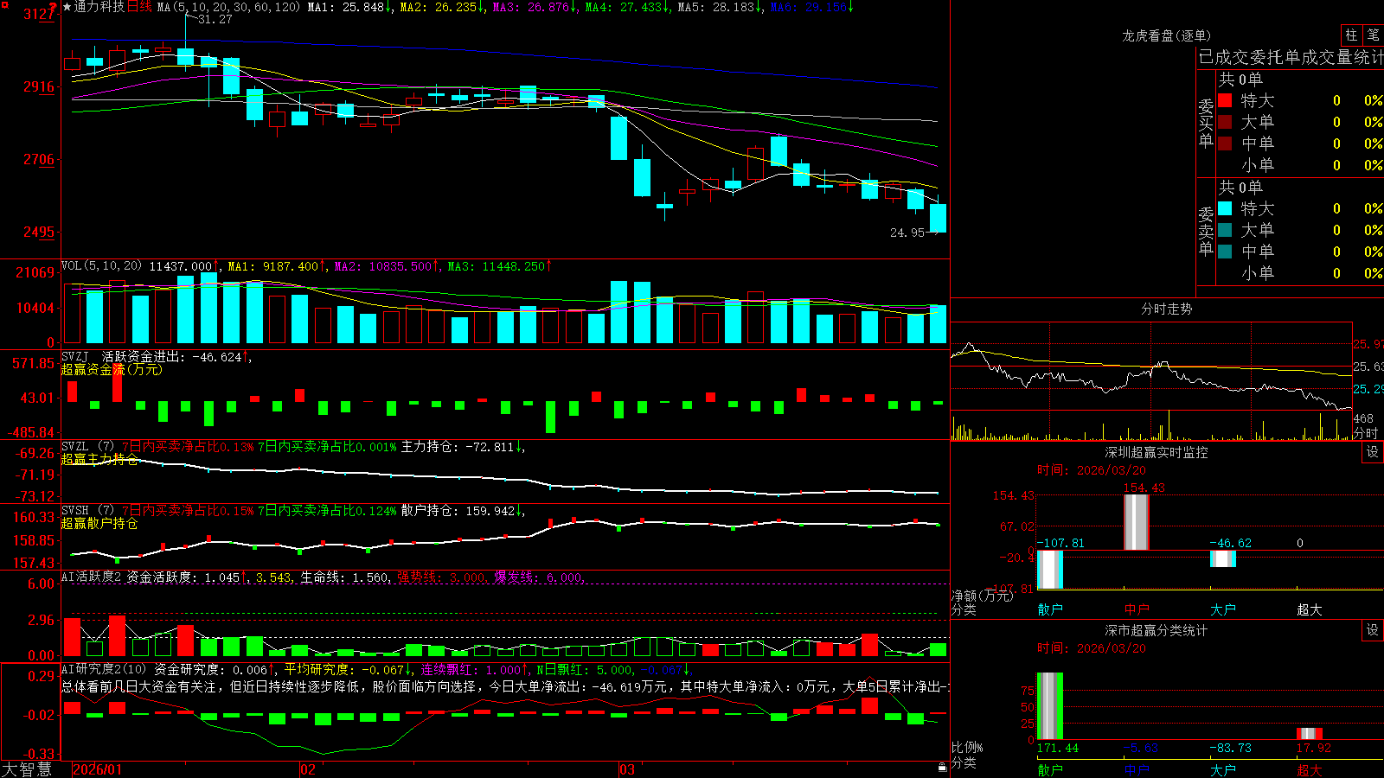This screenshot has height=778, width=1384.
Task: Select the 02 month marker on time axis
Action: pos(307,769)
